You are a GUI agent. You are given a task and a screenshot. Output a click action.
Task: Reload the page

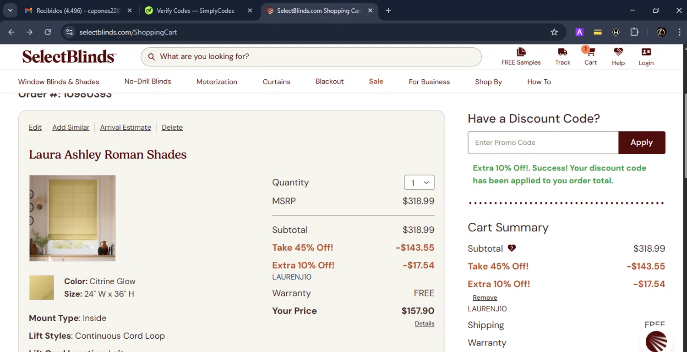point(48,32)
